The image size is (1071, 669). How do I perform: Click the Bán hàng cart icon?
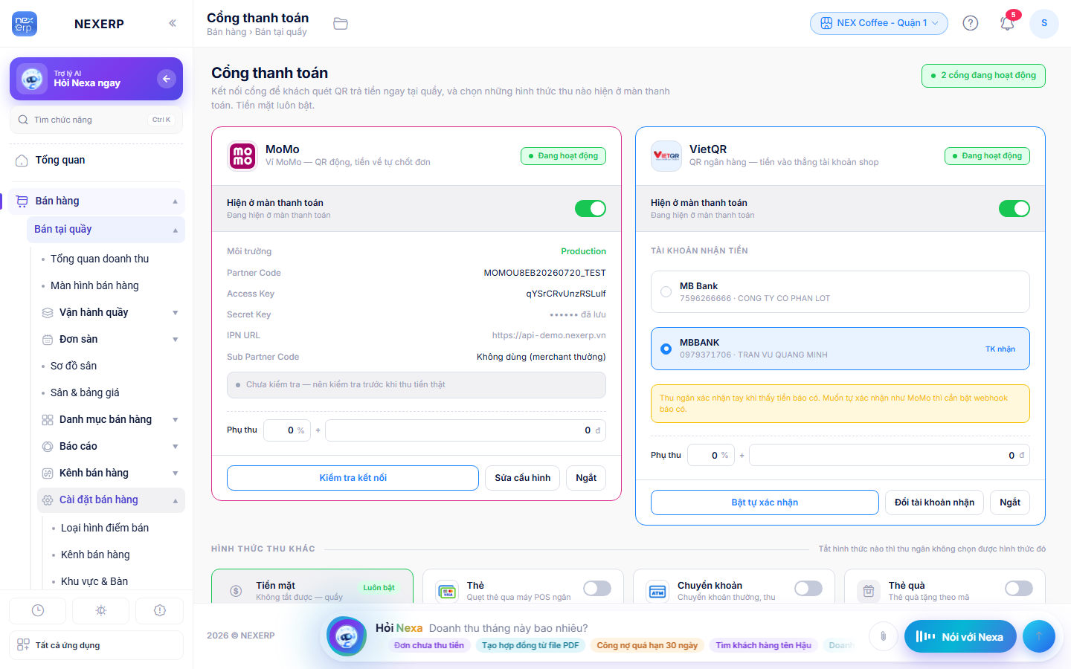point(22,201)
